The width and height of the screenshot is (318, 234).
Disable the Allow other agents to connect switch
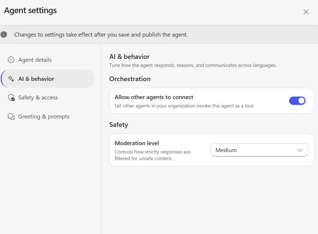coord(297,101)
